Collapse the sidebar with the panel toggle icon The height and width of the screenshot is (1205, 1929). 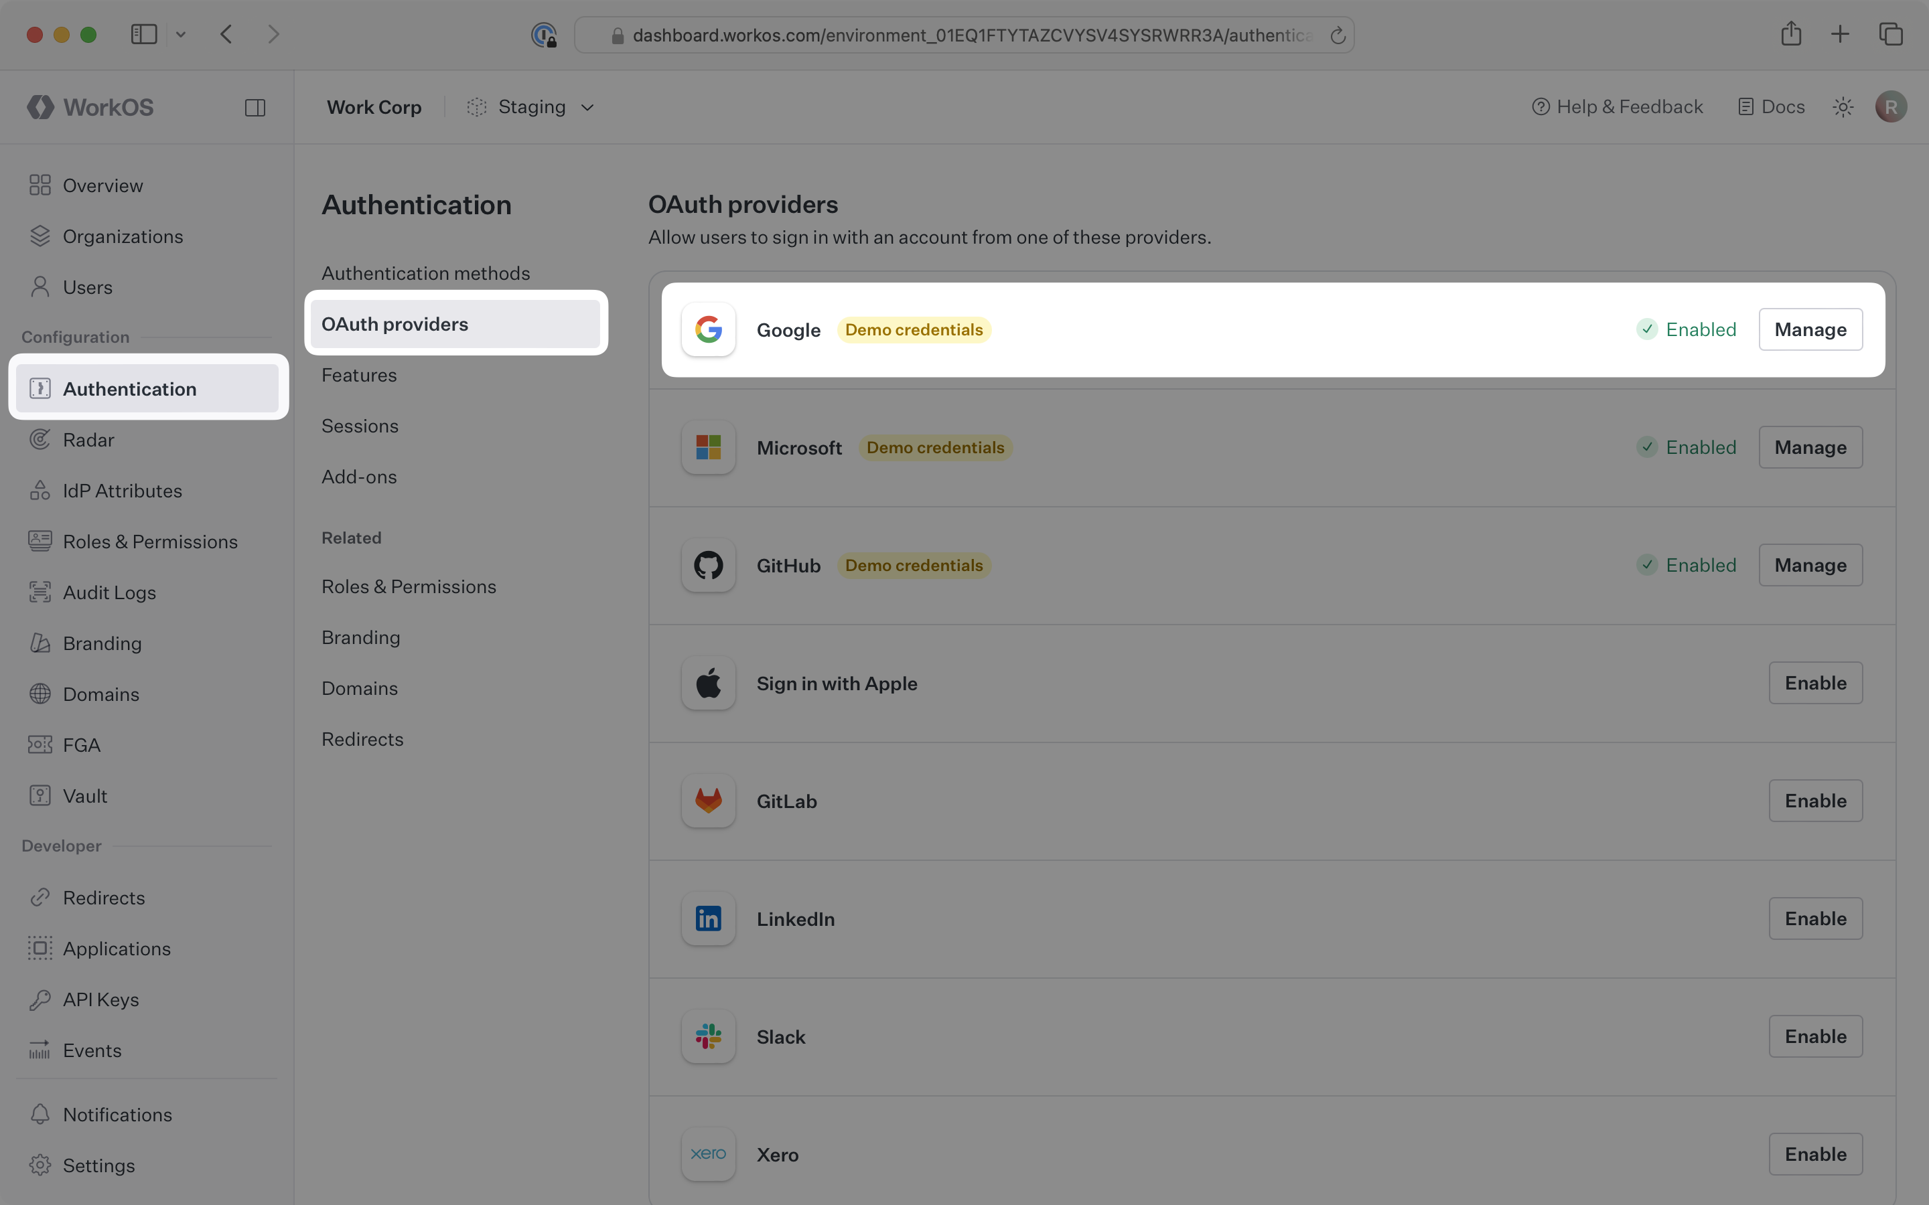click(255, 107)
